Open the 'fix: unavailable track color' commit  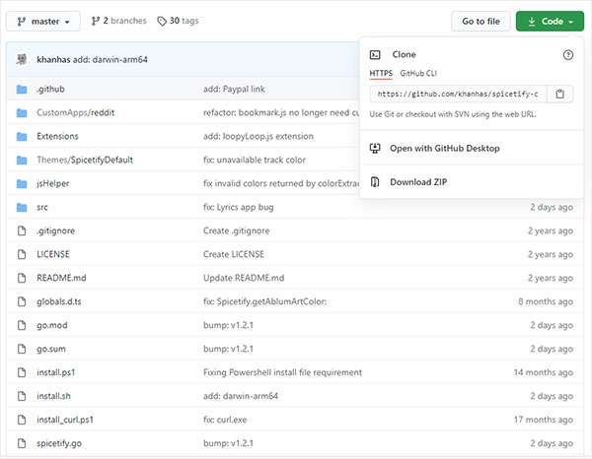pyautogui.click(x=255, y=160)
